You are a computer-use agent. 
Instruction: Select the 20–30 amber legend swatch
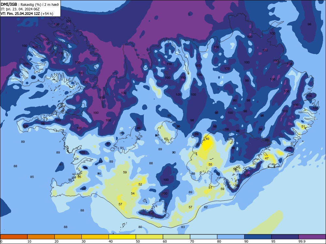click(68, 237)
